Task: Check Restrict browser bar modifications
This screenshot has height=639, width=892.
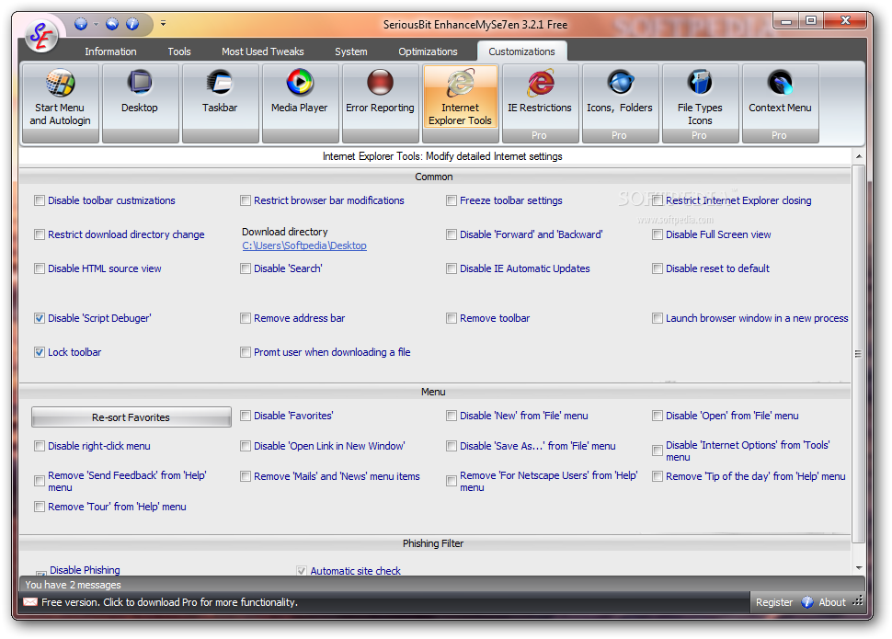Action: pos(246,200)
